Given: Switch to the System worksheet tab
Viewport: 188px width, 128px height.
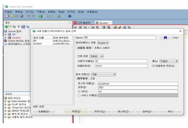Looking at the screenshot, I should [x=104, y=23].
